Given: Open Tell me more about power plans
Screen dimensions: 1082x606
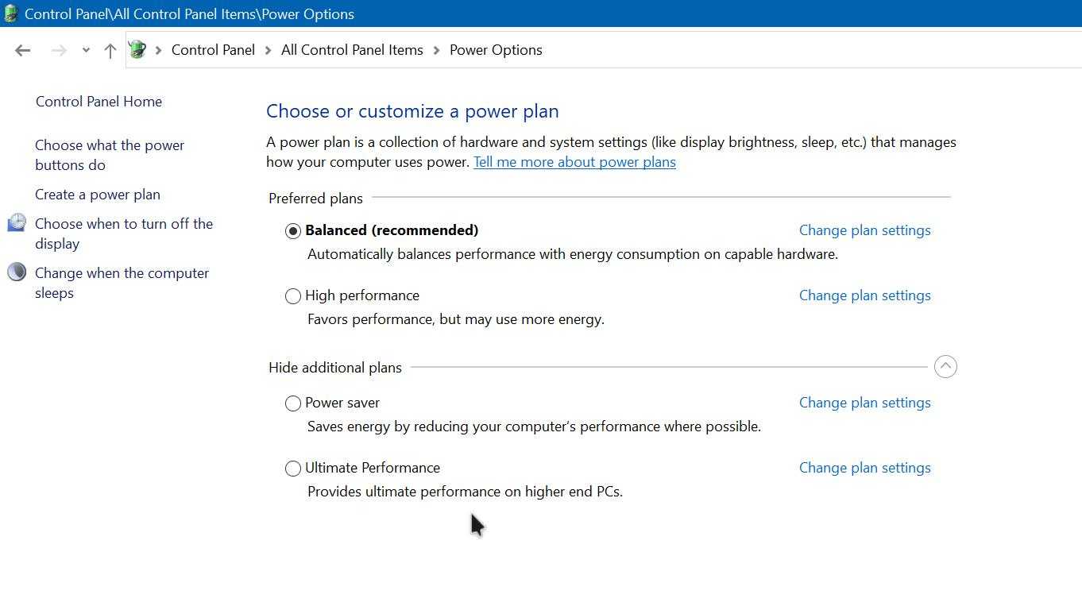Looking at the screenshot, I should point(574,162).
